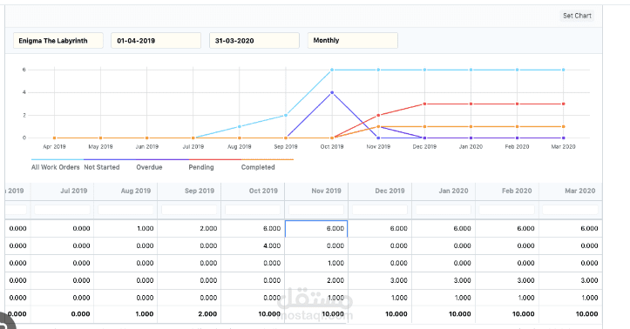The image size is (630, 329).
Task: Open the Enigma The Labyrinth selector field
Action: [58, 41]
